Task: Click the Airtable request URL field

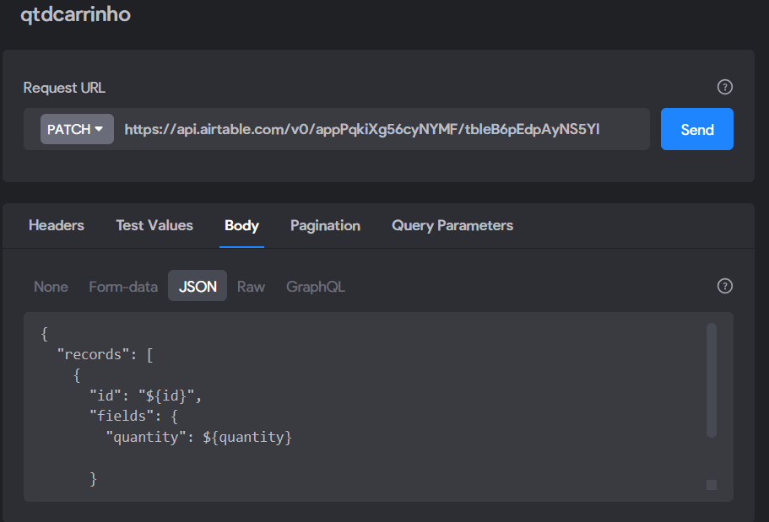Action: tap(362, 129)
